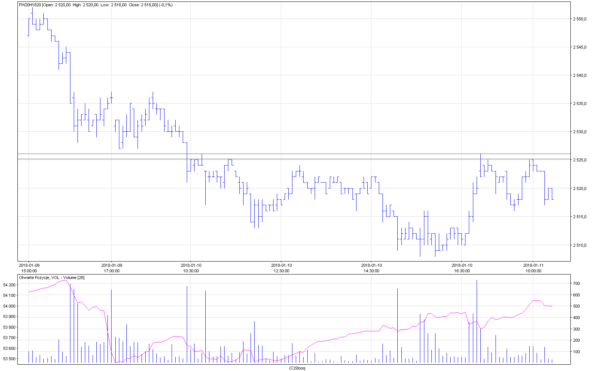Click the (C)Stooq copyright text
593x371 pixels.
point(297,368)
